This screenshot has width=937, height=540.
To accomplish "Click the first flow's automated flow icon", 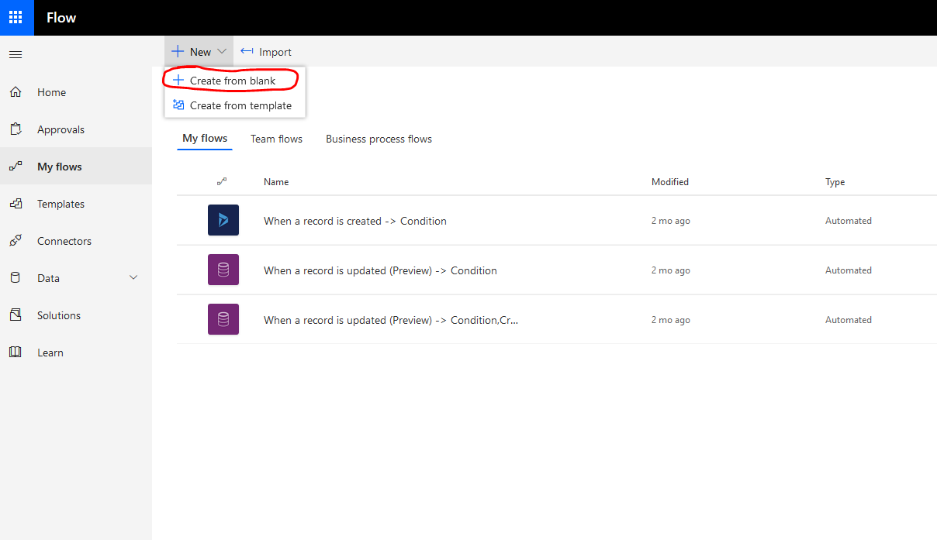I will (223, 220).
